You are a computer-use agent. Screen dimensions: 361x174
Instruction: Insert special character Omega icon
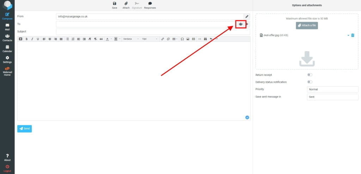[182, 39]
